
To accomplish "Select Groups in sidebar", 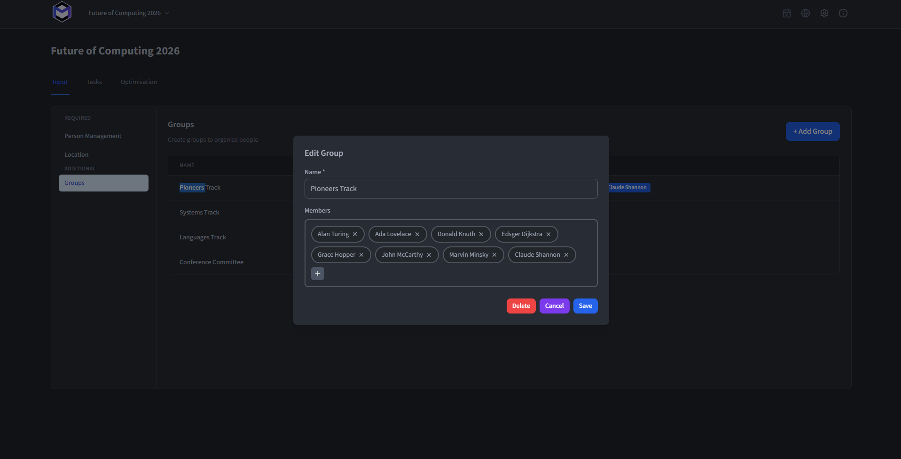I will [103, 183].
